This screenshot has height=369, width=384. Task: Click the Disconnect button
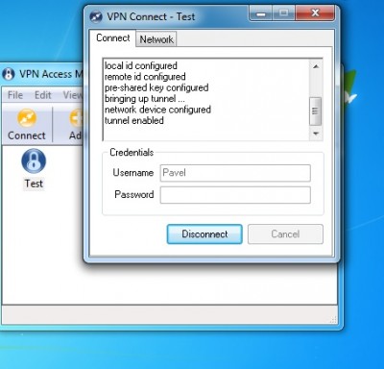click(x=204, y=234)
